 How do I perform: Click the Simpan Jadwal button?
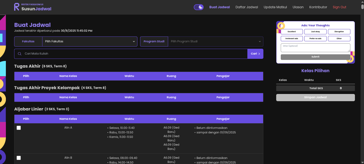point(315,97)
